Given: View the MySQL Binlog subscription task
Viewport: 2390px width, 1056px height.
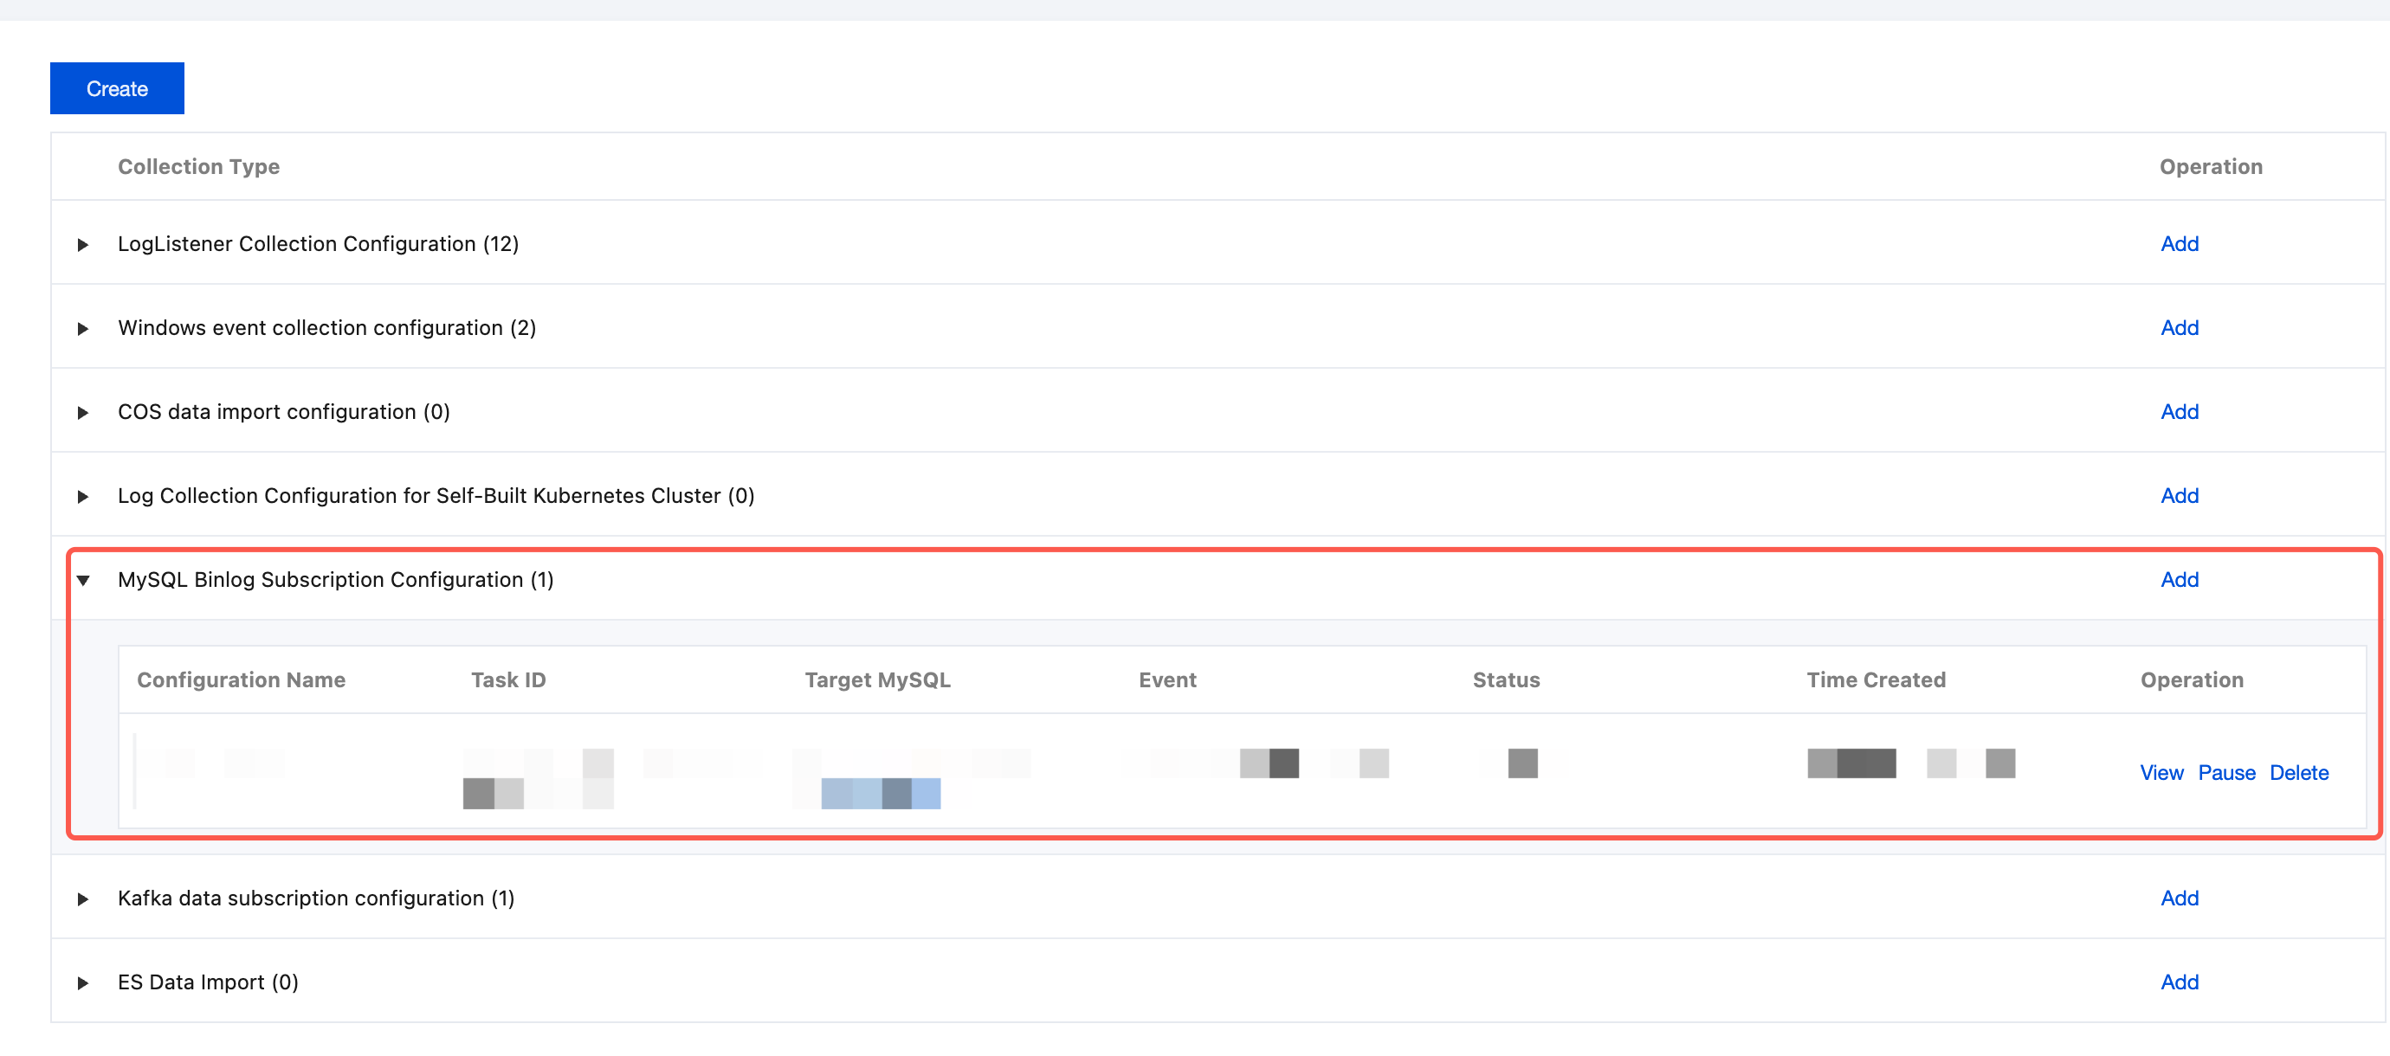Looking at the screenshot, I should (2161, 772).
